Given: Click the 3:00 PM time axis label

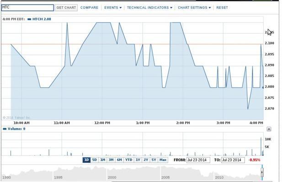Looking at the screenshot, I should tap(223, 123).
